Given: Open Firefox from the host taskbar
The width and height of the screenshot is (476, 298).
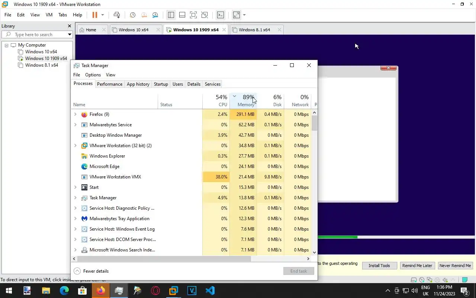Looking at the screenshot, I should coord(101,291).
